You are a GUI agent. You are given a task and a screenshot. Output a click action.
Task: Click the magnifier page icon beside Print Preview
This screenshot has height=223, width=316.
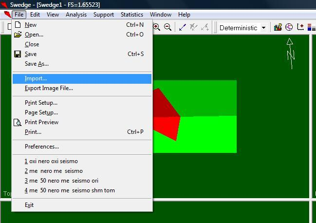click(x=18, y=122)
